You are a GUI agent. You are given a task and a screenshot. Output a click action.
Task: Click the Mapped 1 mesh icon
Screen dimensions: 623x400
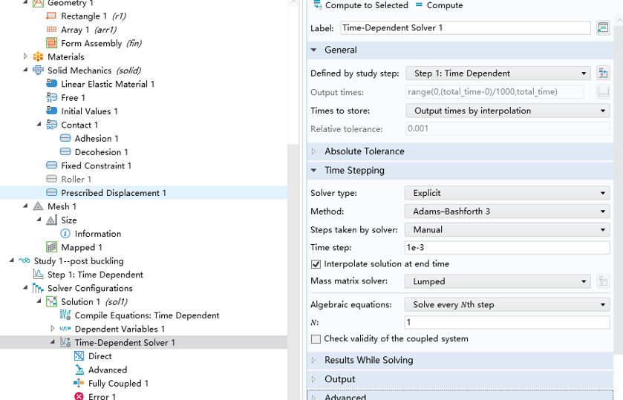(51, 247)
